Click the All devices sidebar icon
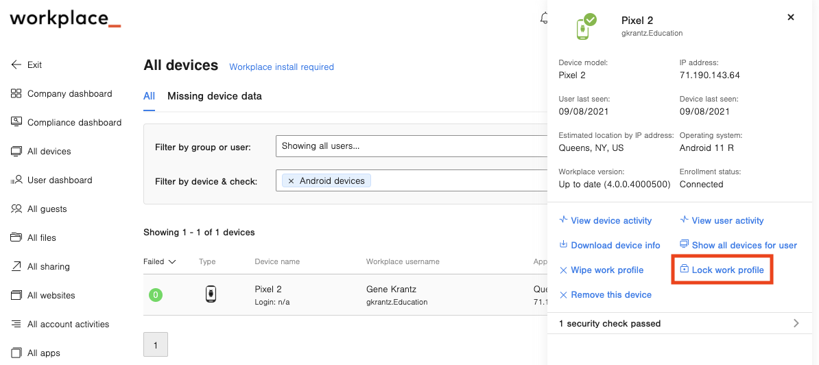819x365 pixels. tap(16, 152)
